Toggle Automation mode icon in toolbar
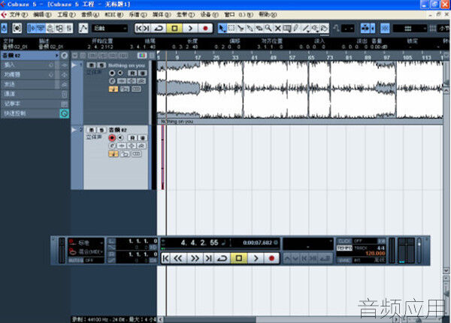451x323 pixels. (x=83, y=28)
